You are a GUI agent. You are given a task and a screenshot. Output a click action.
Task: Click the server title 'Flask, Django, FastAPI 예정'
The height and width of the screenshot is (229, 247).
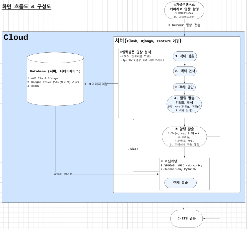click(148, 41)
